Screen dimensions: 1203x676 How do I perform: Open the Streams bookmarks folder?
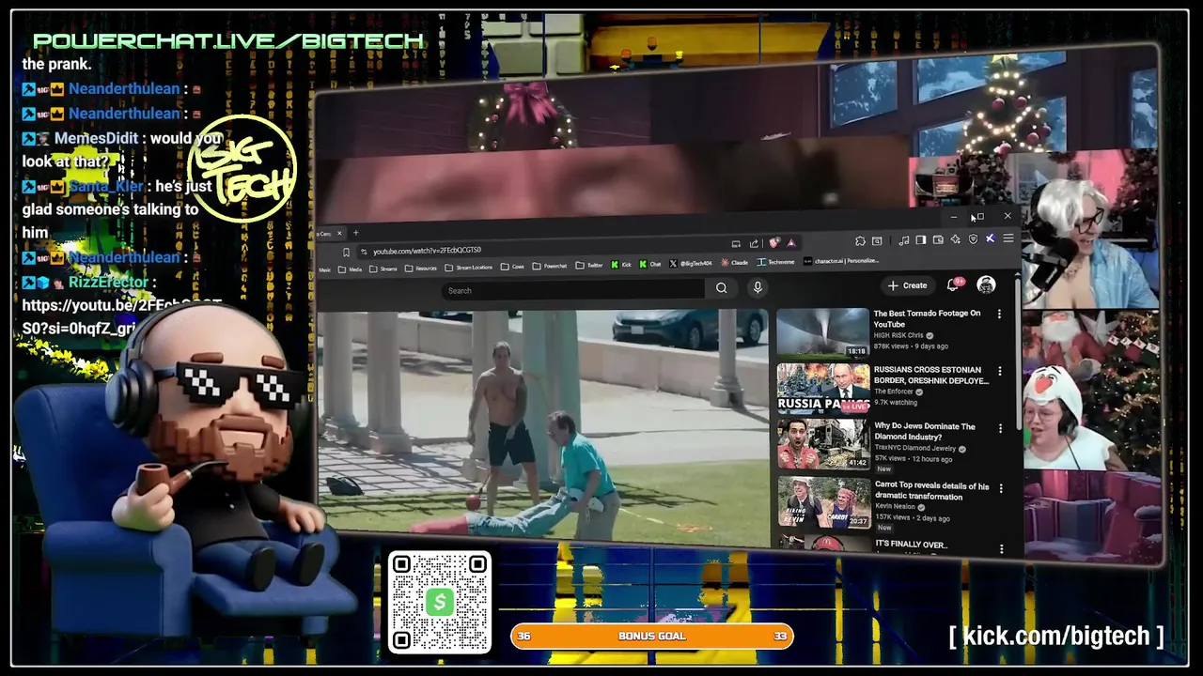[x=383, y=269]
